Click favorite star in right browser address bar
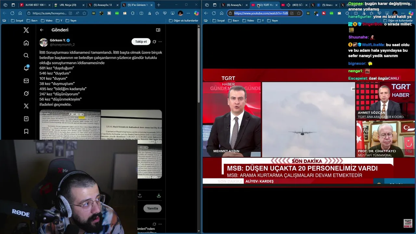Screen dimensions: 416x234 pos(299,13)
